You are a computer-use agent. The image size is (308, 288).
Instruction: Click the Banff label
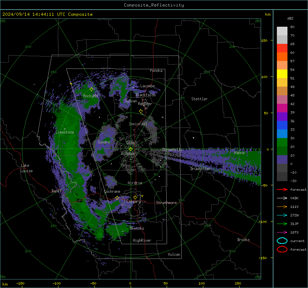pos(56,191)
